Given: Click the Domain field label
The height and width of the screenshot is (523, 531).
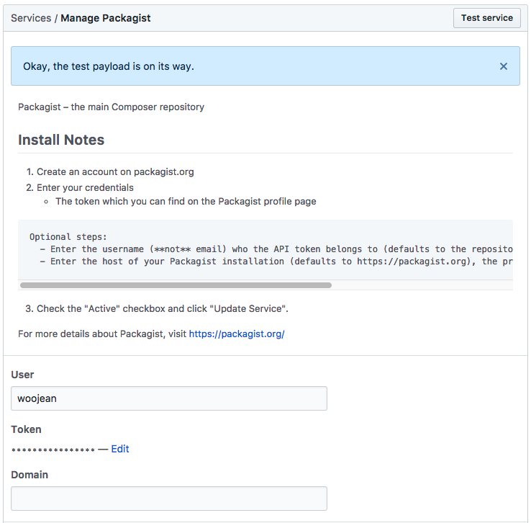Looking at the screenshot, I should pyautogui.click(x=29, y=475).
